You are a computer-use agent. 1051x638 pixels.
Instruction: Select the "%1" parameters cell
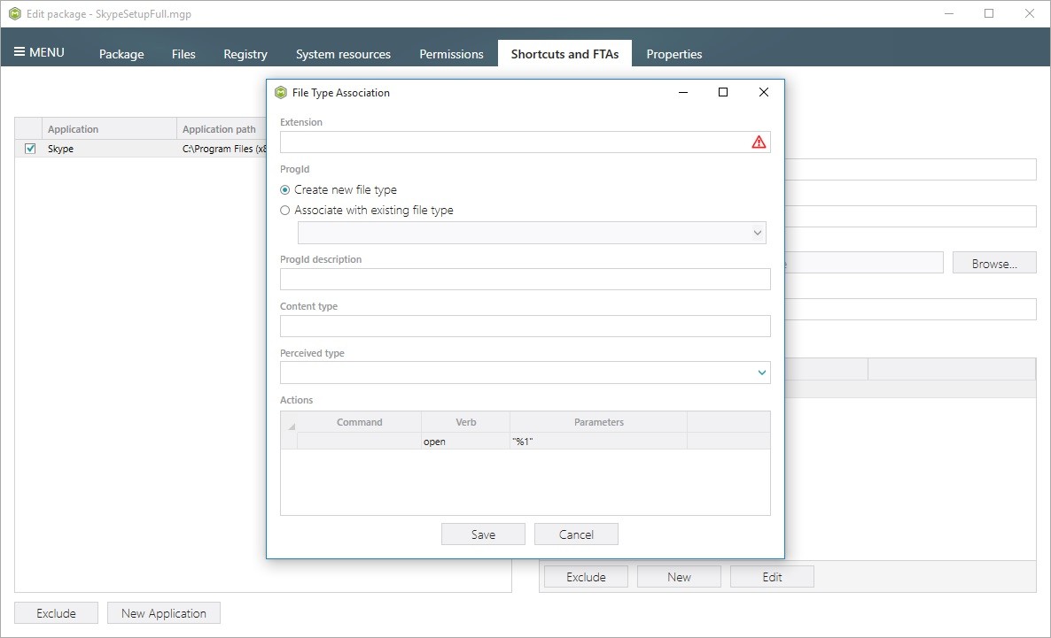(598, 442)
